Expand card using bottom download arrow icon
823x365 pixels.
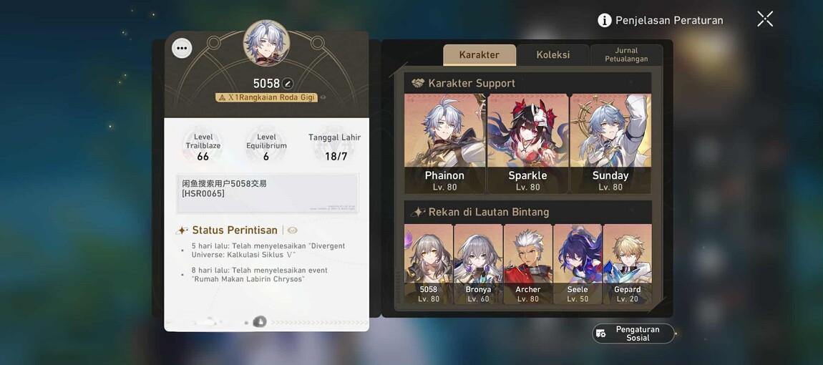tap(259, 322)
